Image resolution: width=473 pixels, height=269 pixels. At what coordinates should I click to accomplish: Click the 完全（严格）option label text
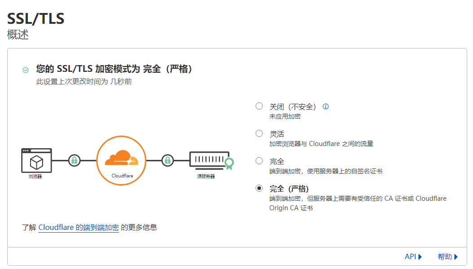click(289, 189)
